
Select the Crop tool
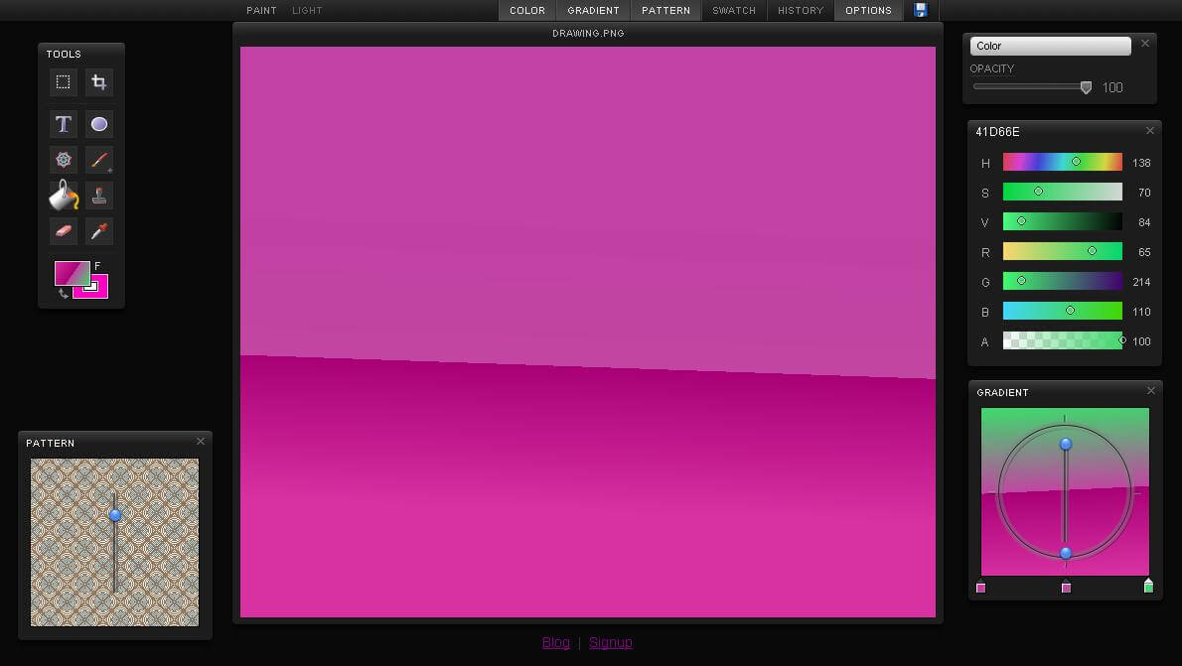pyautogui.click(x=98, y=83)
